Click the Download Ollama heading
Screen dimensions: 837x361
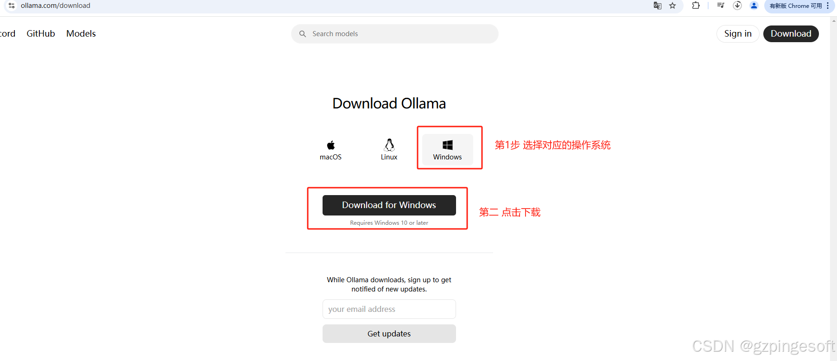coord(389,103)
